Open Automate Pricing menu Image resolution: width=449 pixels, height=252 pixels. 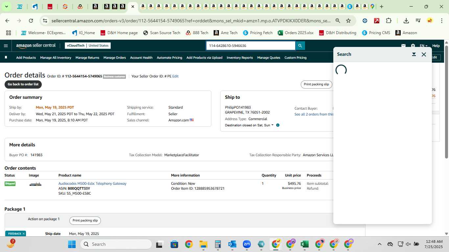click(169, 57)
